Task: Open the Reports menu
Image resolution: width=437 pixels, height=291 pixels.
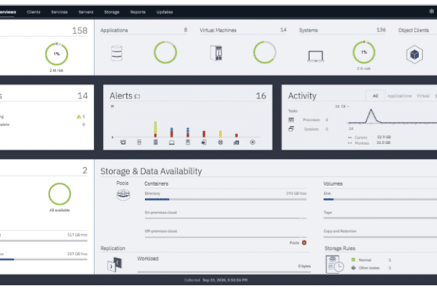Action: [137, 12]
